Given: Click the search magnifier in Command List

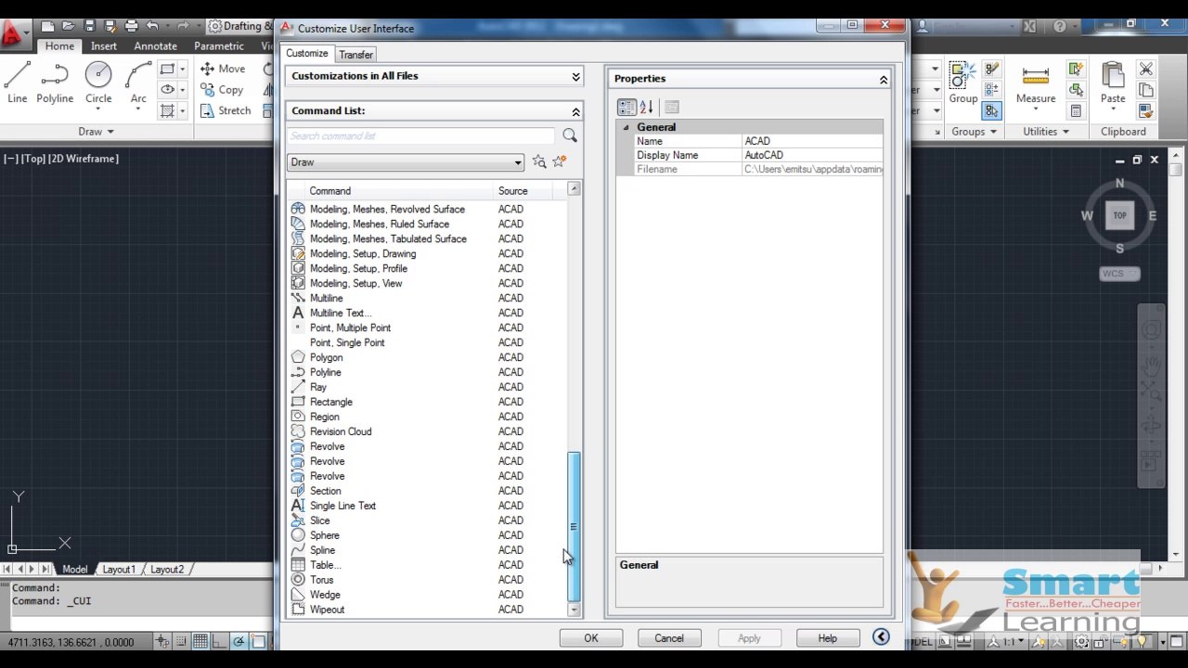Looking at the screenshot, I should pos(570,136).
